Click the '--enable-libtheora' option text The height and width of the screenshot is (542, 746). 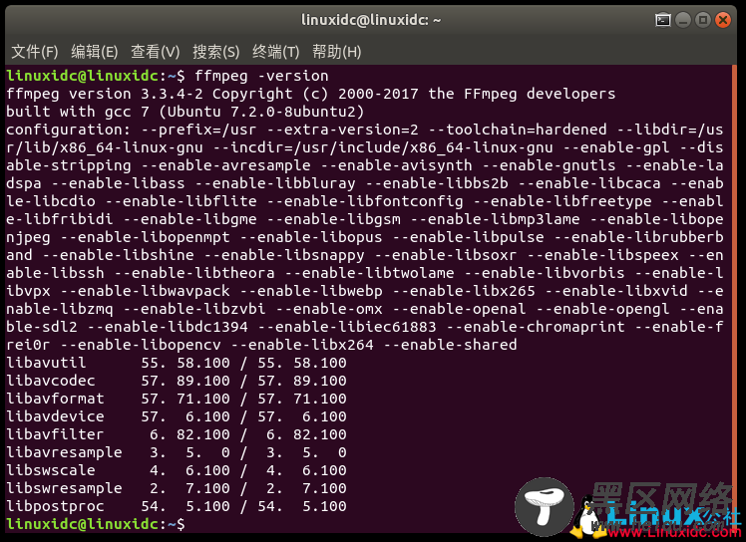click(x=194, y=273)
